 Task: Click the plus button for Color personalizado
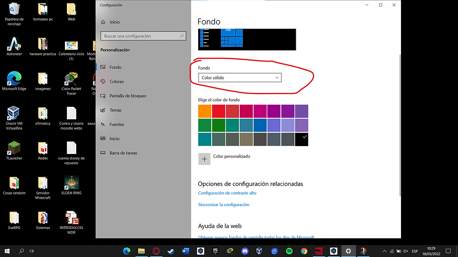click(204, 159)
